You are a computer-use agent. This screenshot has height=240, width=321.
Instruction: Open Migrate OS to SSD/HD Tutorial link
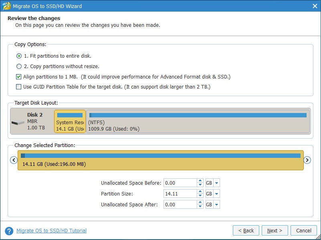coord(51,231)
